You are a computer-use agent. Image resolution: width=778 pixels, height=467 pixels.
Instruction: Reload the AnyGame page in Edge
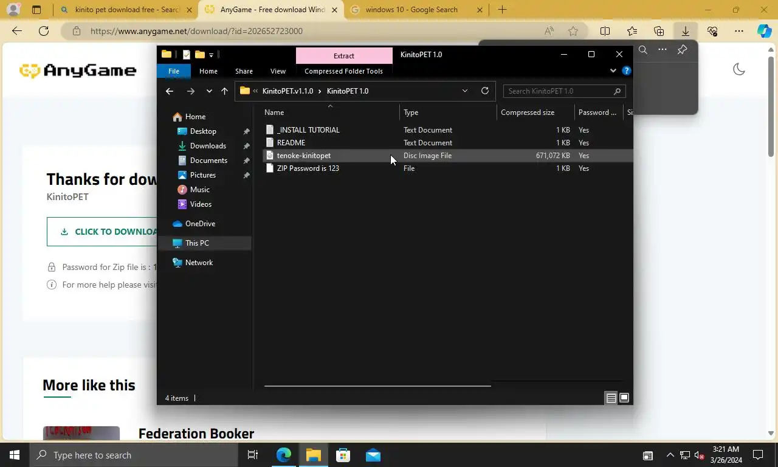[x=44, y=31]
